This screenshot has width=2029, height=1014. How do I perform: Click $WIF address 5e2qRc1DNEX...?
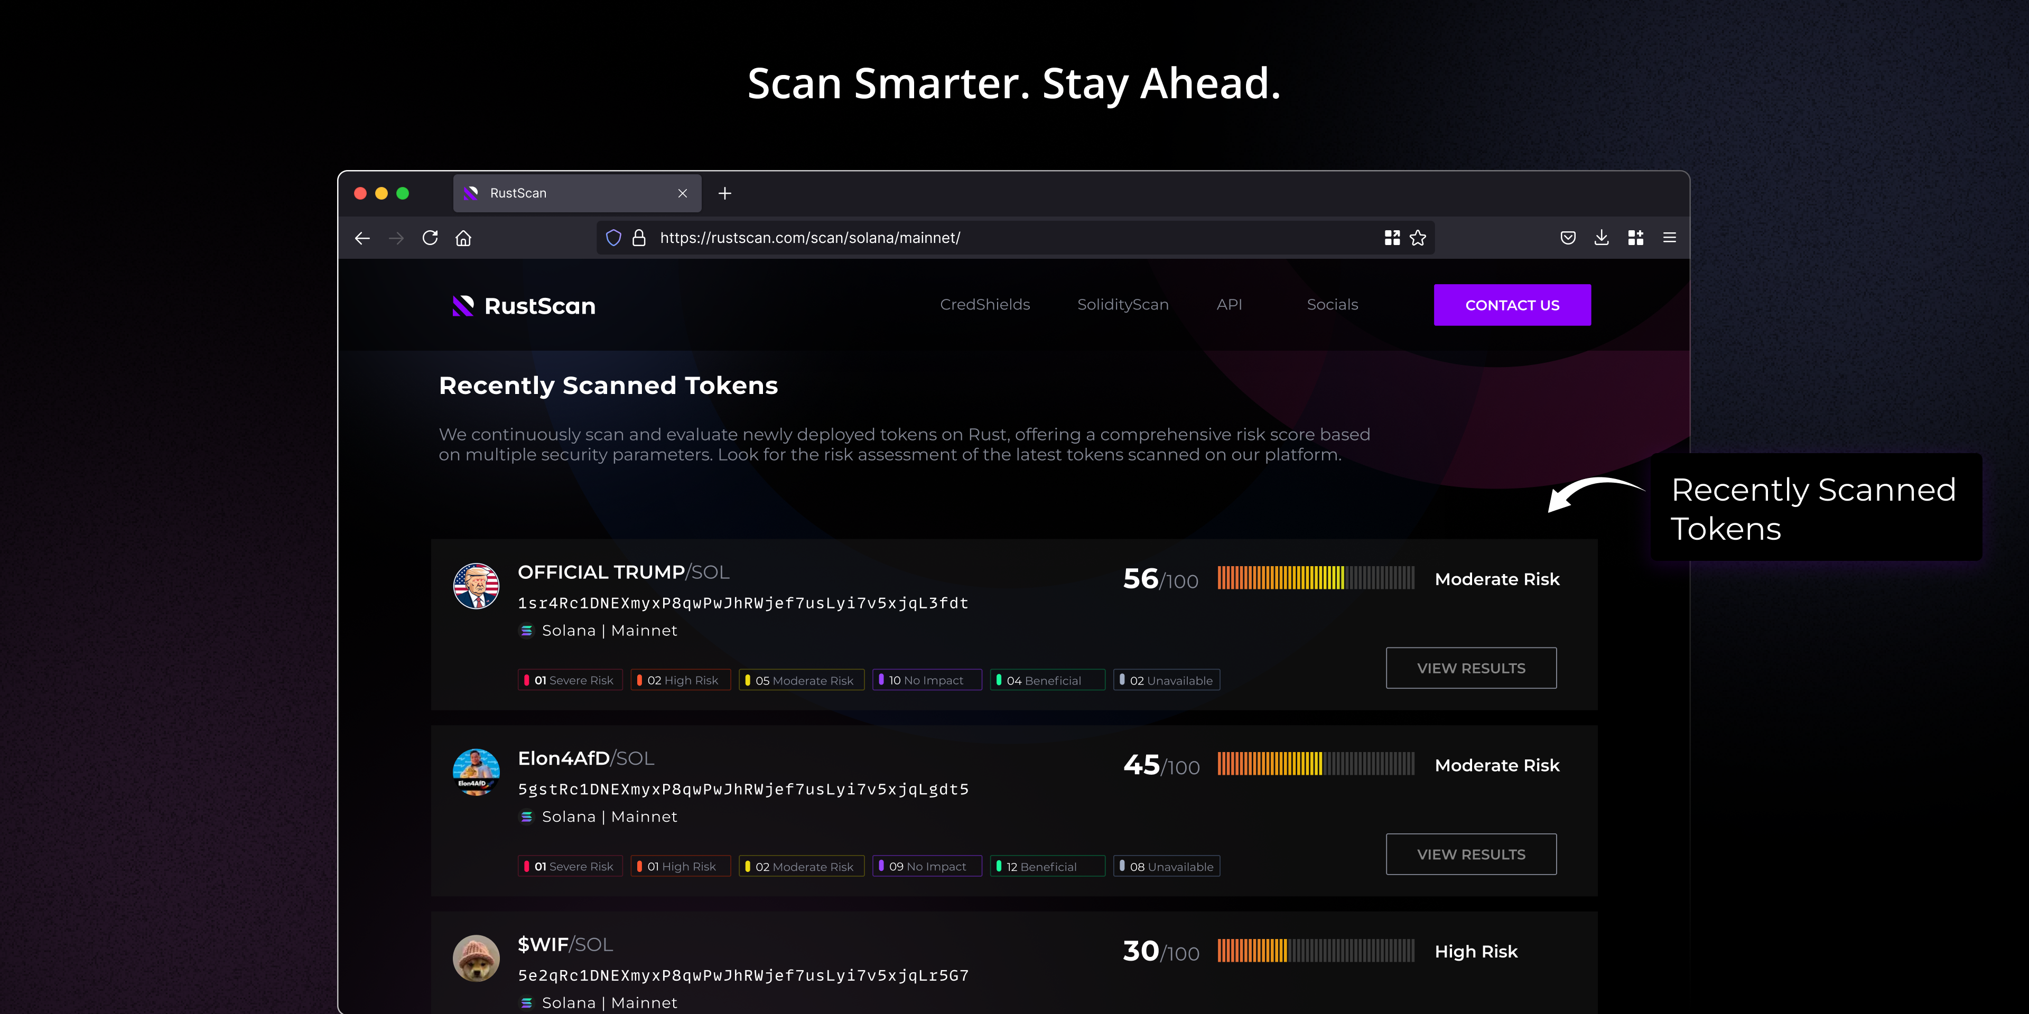743,975
